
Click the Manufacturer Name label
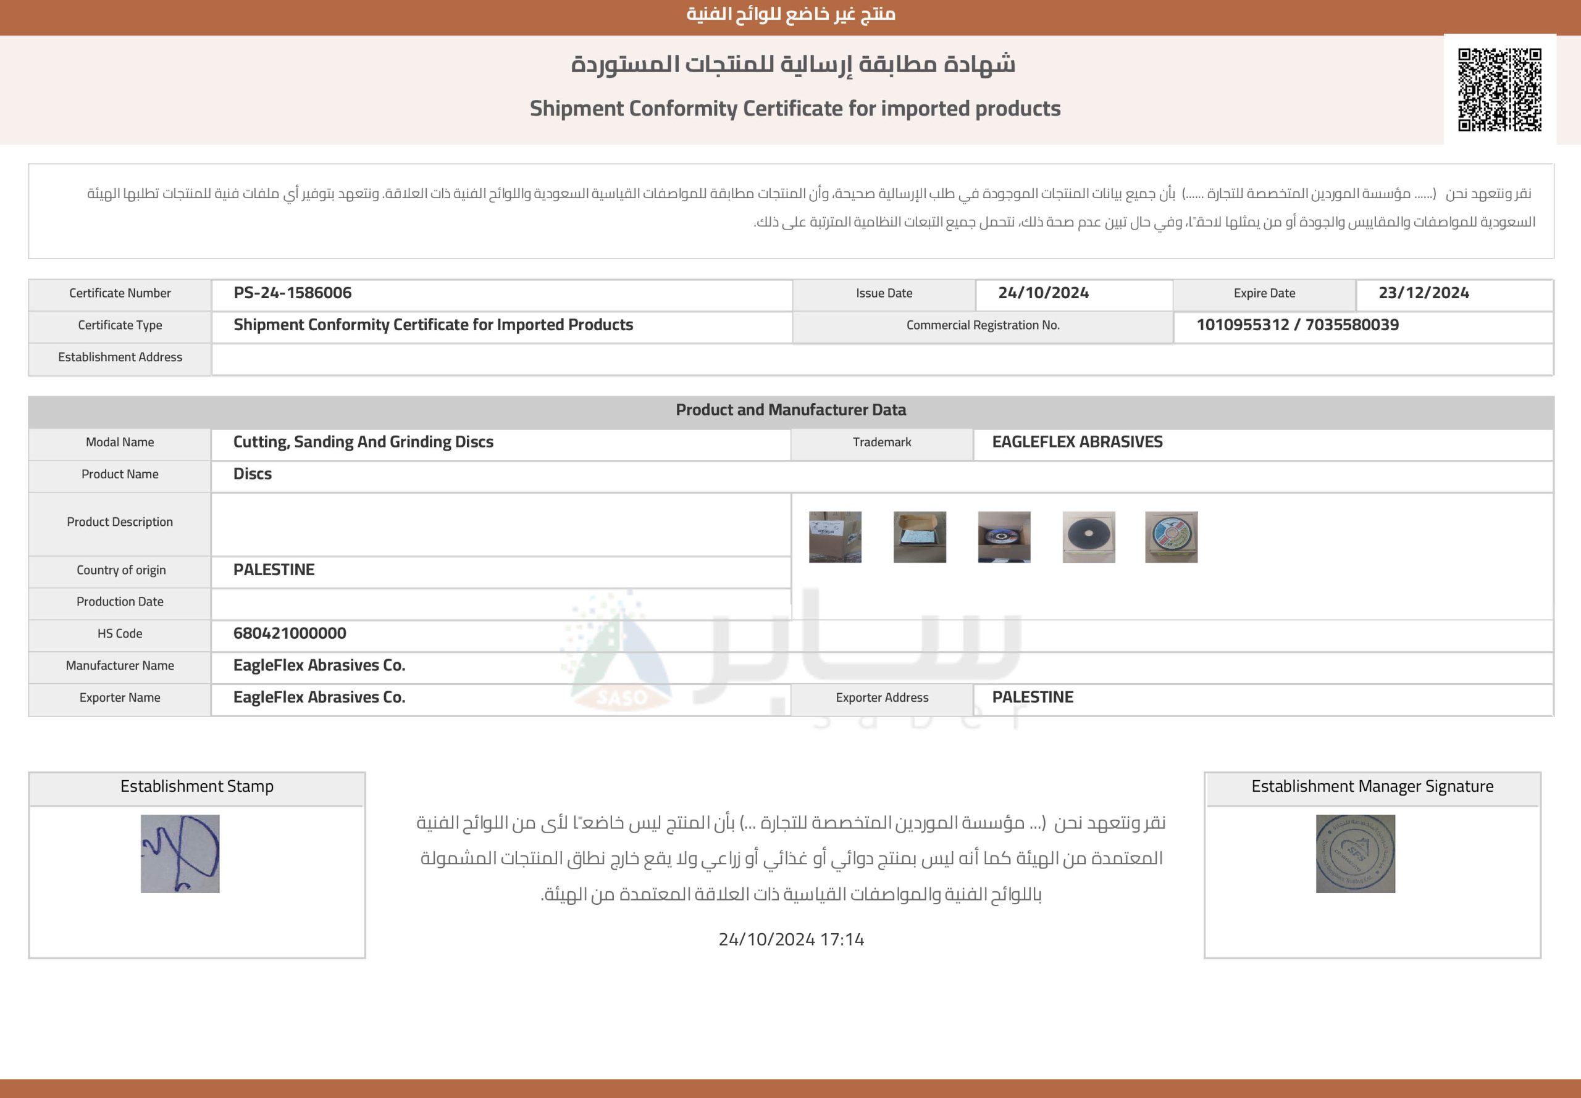[120, 665]
